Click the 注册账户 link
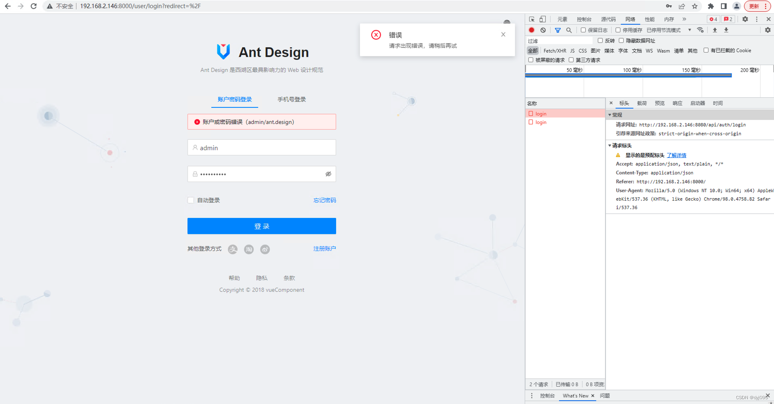This screenshot has height=404, width=774. [325, 249]
